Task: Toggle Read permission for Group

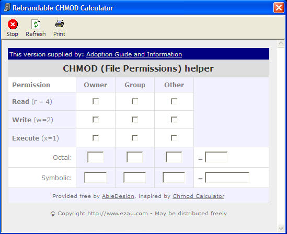Action: coord(135,101)
